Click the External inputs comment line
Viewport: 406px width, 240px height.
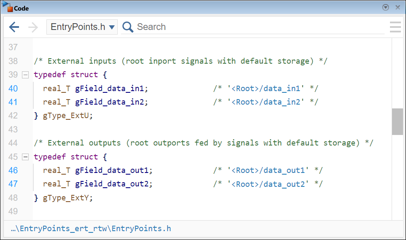pos(181,61)
